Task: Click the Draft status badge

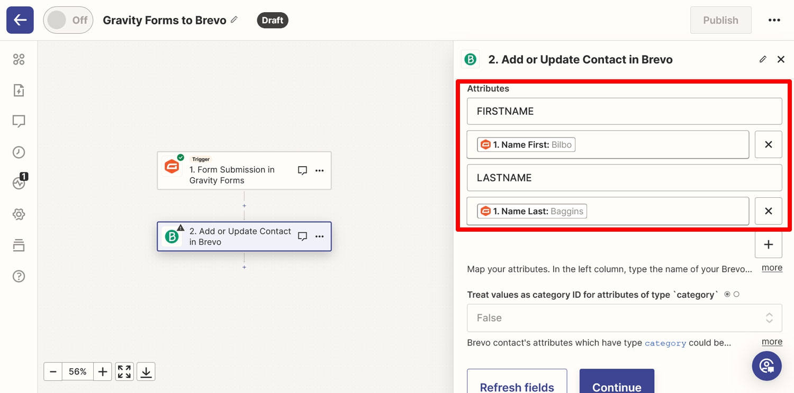Action: [x=273, y=20]
